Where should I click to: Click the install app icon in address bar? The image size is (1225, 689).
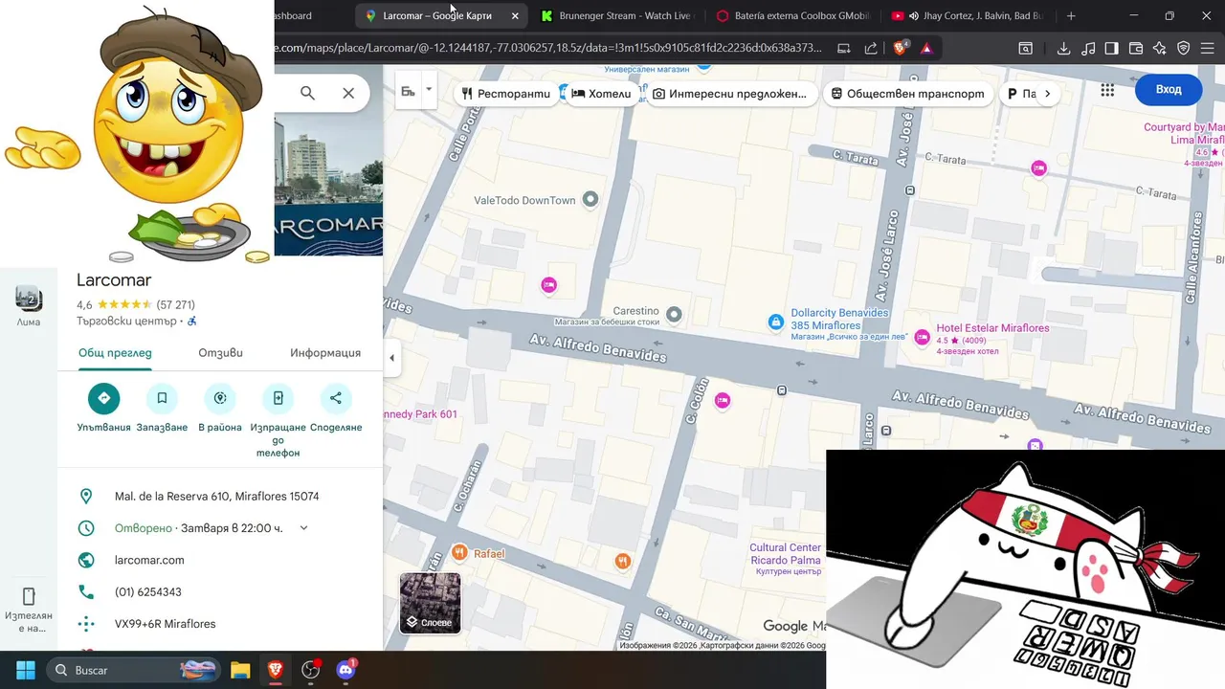click(843, 48)
